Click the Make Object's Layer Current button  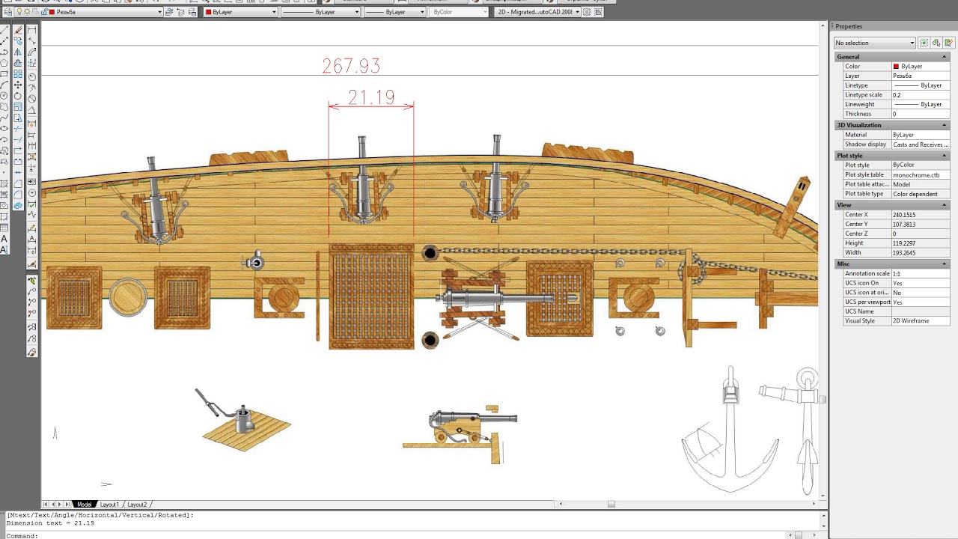pos(168,12)
